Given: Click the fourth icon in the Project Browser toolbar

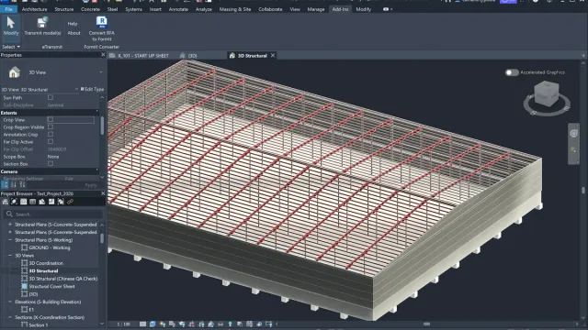Looking at the screenshot, I should [x=33, y=202].
